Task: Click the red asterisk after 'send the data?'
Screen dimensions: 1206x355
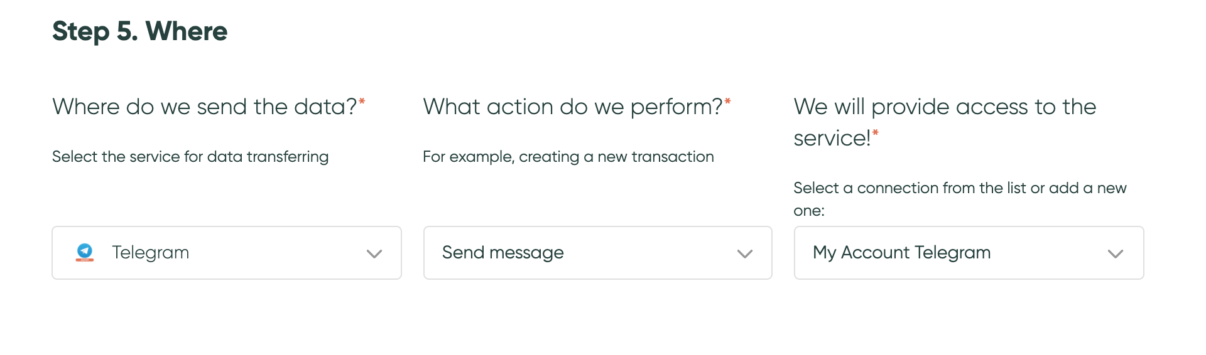Action: pyautogui.click(x=362, y=101)
